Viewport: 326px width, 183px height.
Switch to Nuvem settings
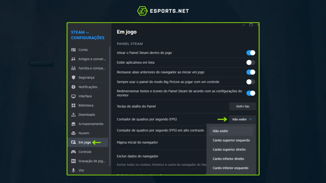88,133
